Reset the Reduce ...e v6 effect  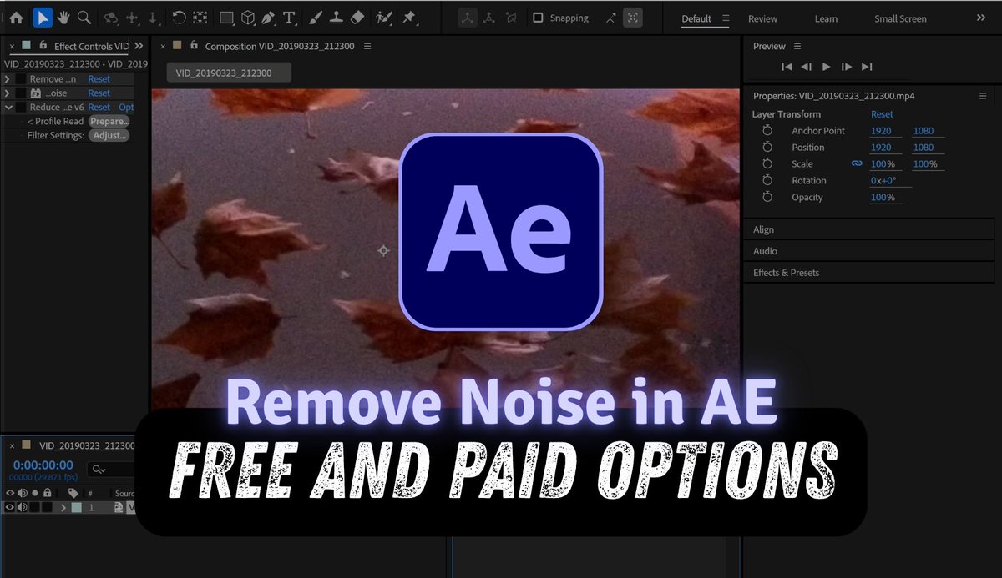[x=99, y=108]
